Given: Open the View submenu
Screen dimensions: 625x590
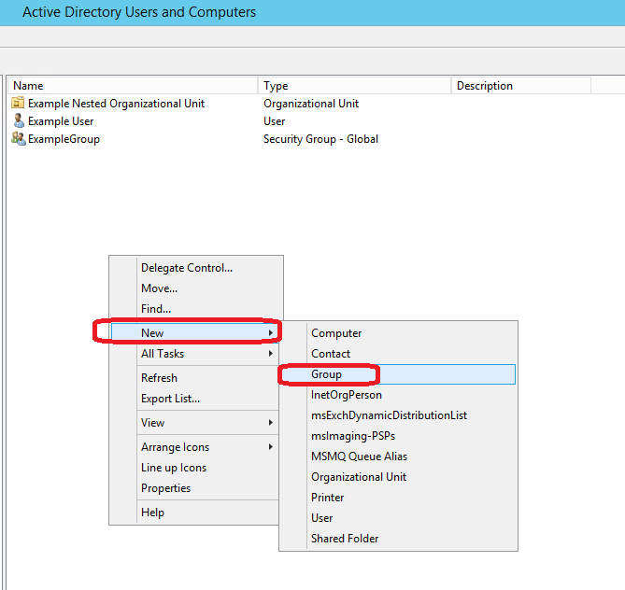Looking at the screenshot, I should (152, 423).
